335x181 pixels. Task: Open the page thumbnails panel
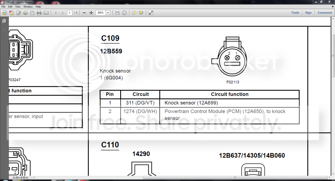pyautogui.click(x=4, y=21)
